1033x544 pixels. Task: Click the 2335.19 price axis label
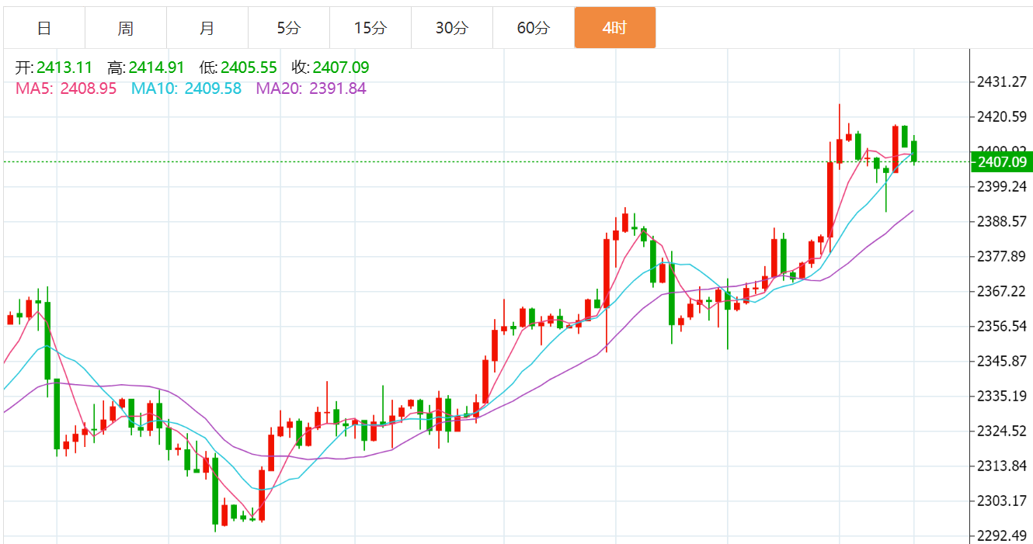pyautogui.click(x=1002, y=397)
